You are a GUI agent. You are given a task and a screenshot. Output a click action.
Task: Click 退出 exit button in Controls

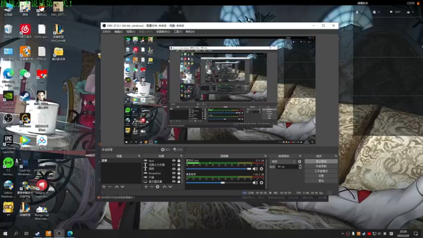coord(321,181)
